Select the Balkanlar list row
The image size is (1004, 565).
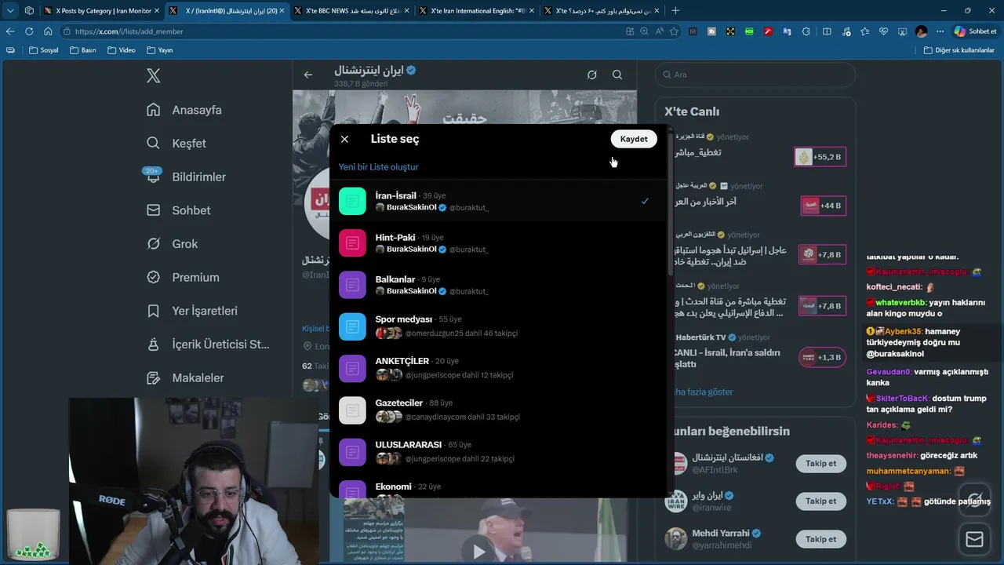coord(498,285)
